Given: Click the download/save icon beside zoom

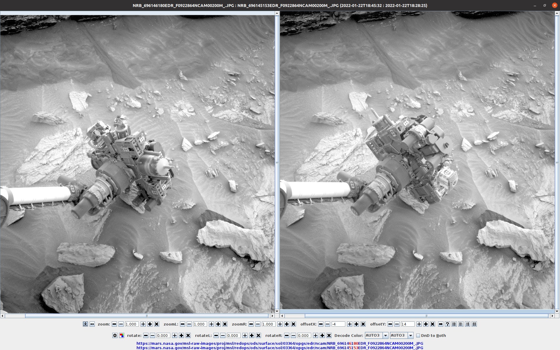Looking at the screenshot, I should coord(85,324).
